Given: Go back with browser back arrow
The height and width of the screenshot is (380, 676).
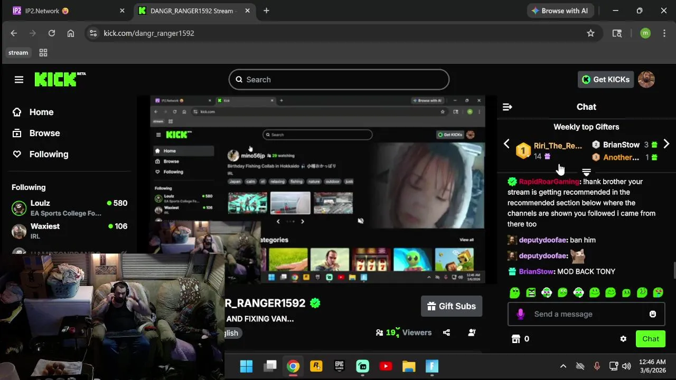Looking at the screenshot, I should (x=14, y=33).
